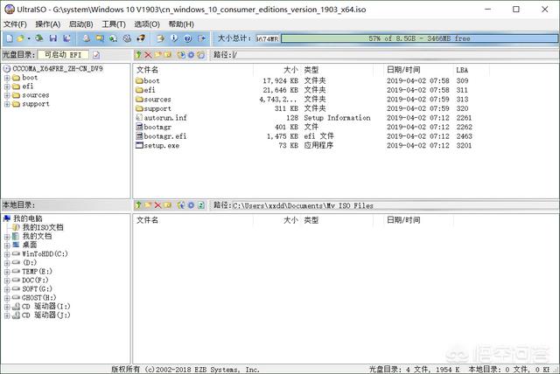Click the Help question mark toolbar icon

(x=188, y=38)
